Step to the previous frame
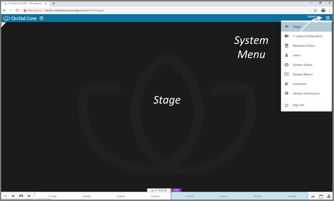The image size is (334, 201). coord(13,196)
